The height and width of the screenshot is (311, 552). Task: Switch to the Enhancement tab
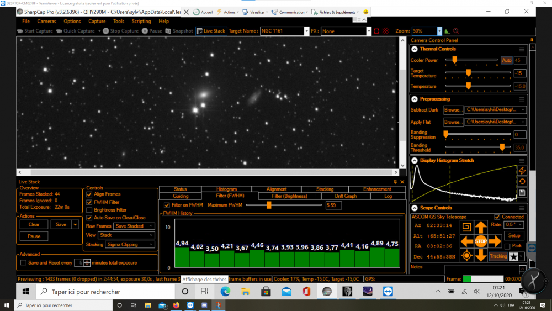[x=377, y=189]
